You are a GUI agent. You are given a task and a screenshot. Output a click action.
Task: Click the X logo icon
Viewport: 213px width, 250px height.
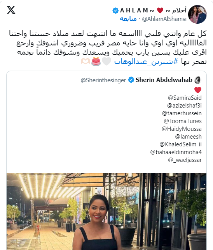click(11, 10)
